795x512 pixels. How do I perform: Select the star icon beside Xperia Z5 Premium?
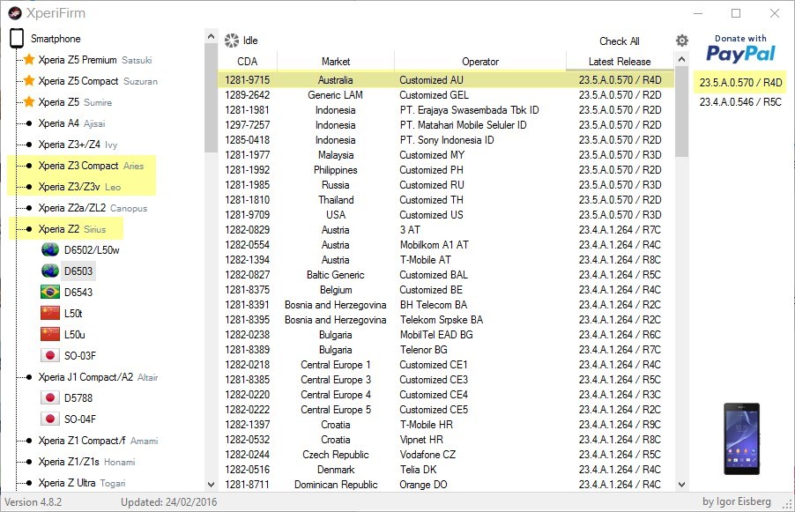(x=29, y=60)
